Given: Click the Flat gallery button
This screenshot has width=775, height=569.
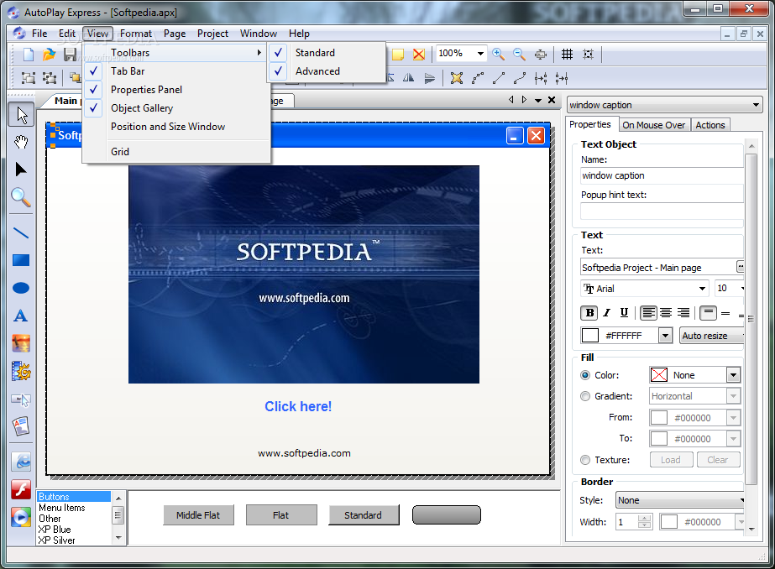Looking at the screenshot, I should [x=280, y=515].
